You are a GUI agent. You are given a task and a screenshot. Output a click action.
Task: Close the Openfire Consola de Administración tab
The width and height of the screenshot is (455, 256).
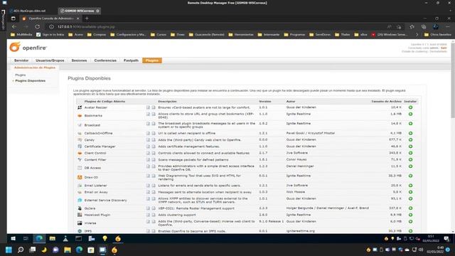[77, 18]
